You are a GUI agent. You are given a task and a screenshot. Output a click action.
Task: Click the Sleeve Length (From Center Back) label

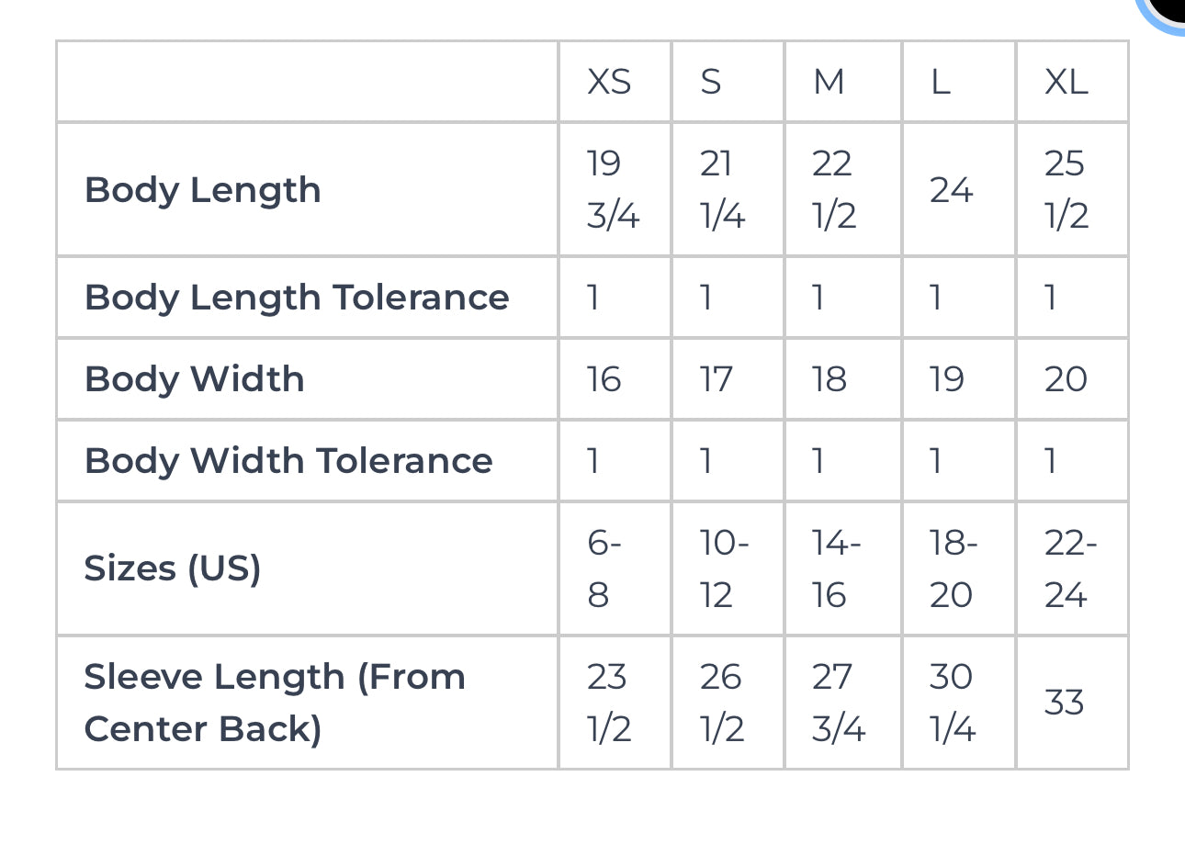tap(275, 703)
